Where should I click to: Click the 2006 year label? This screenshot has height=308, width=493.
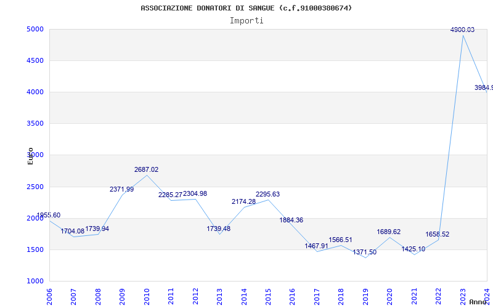coord(49,297)
